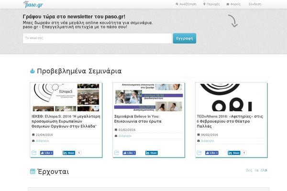Click the share icon on TEDxAthens card
The image size is (287, 191).
point(199,153)
